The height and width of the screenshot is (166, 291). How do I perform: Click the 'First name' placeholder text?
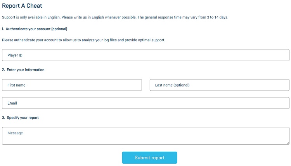tap(16, 85)
